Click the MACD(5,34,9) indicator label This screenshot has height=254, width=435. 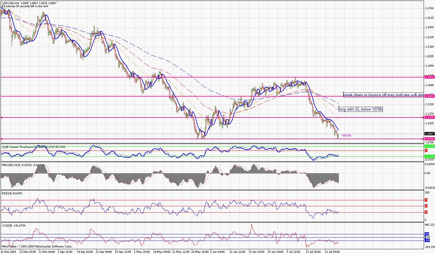point(23,165)
